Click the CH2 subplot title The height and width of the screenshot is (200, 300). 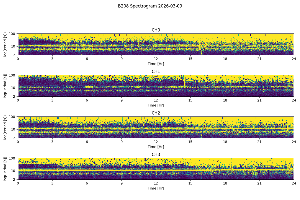tap(156, 113)
